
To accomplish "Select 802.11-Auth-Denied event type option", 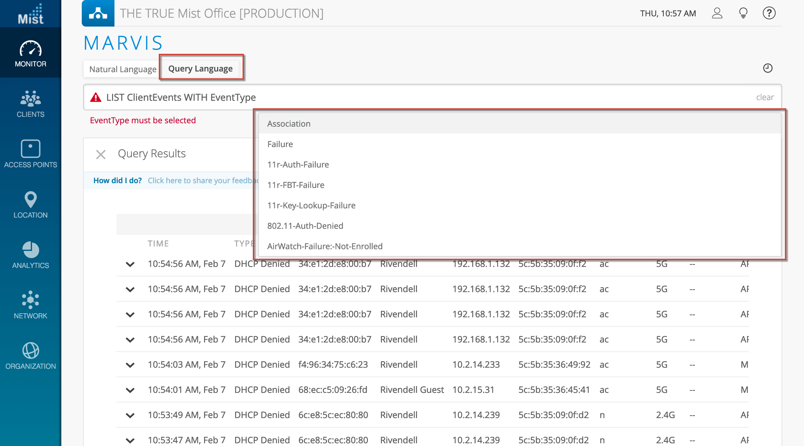I will pyautogui.click(x=305, y=226).
